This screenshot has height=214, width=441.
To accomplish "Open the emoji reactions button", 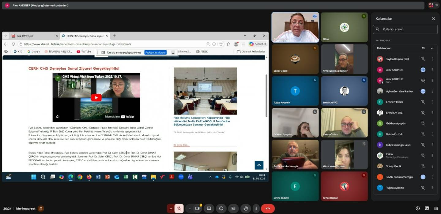I will click(221, 208).
